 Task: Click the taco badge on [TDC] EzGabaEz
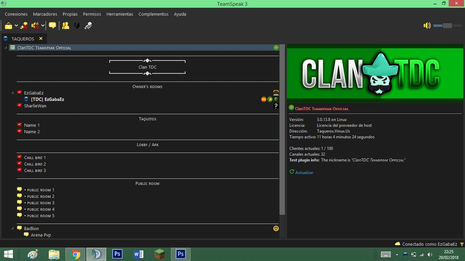[270, 99]
